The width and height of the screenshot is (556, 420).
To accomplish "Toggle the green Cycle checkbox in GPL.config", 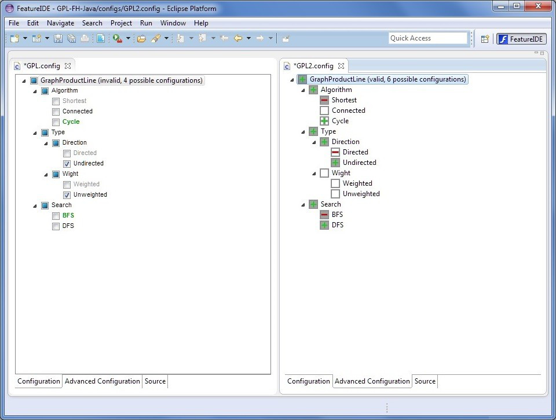I will pos(56,123).
